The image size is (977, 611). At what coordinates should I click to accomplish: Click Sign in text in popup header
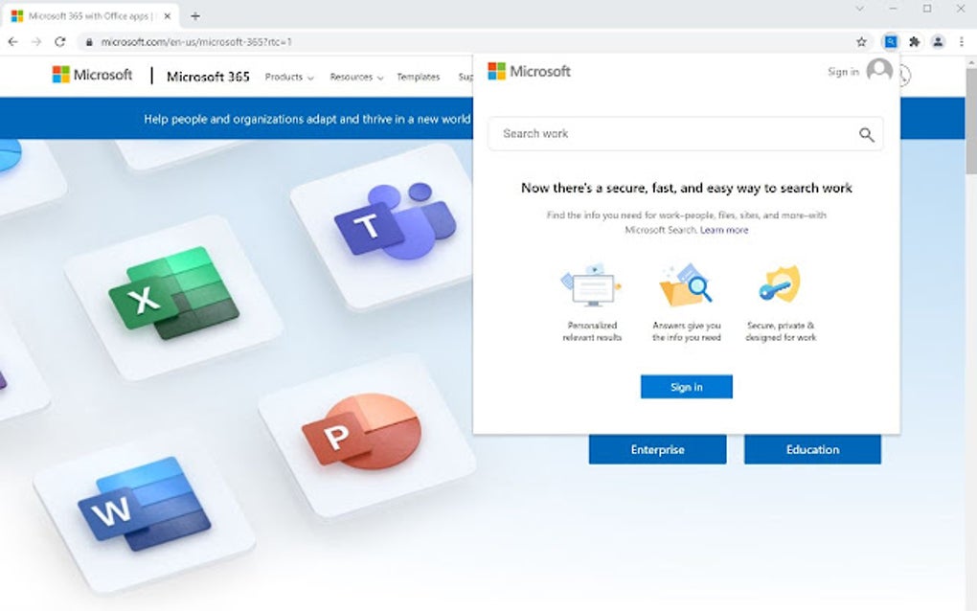tap(843, 72)
